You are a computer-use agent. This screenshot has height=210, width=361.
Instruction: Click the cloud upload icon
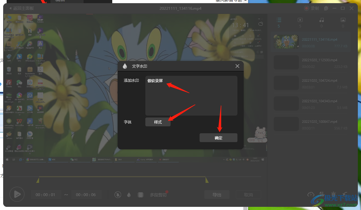tap(311, 194)
